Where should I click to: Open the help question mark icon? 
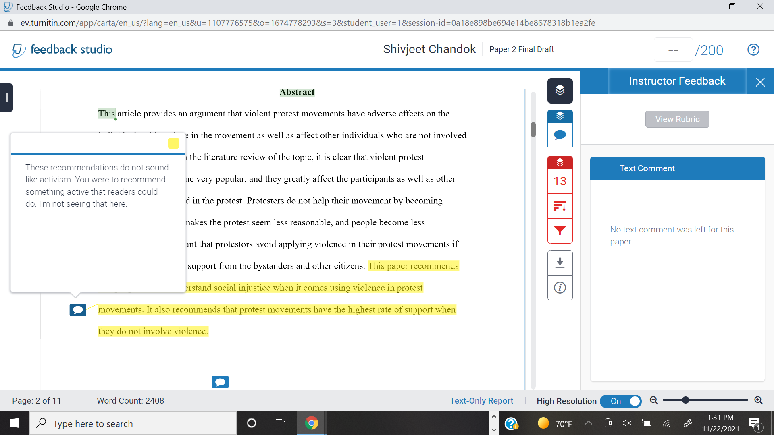pyautogui.click(x=753, y=50)
